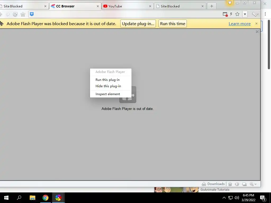Bookmark page with star left of address bar
The width and height of the screenshot is (271, 203).
[23, 14]
